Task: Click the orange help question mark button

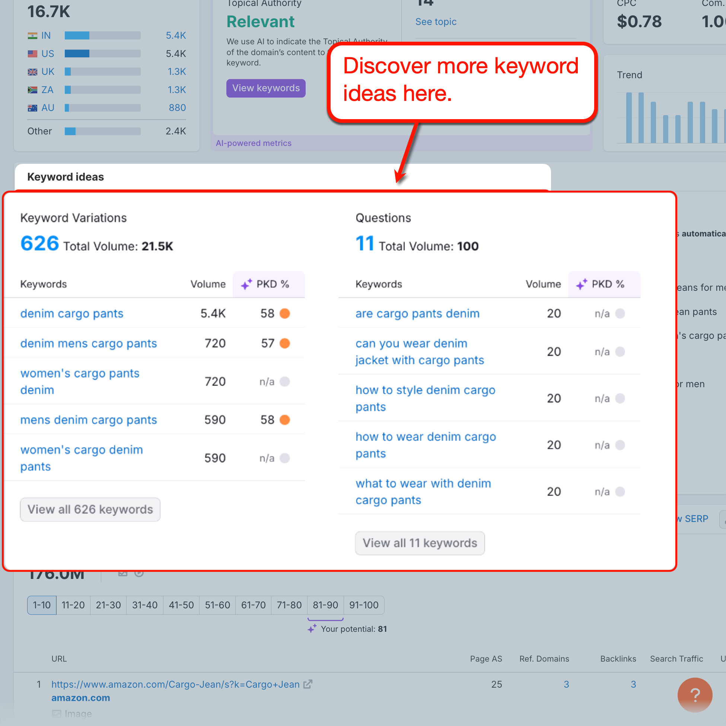Action: point(695,695)
